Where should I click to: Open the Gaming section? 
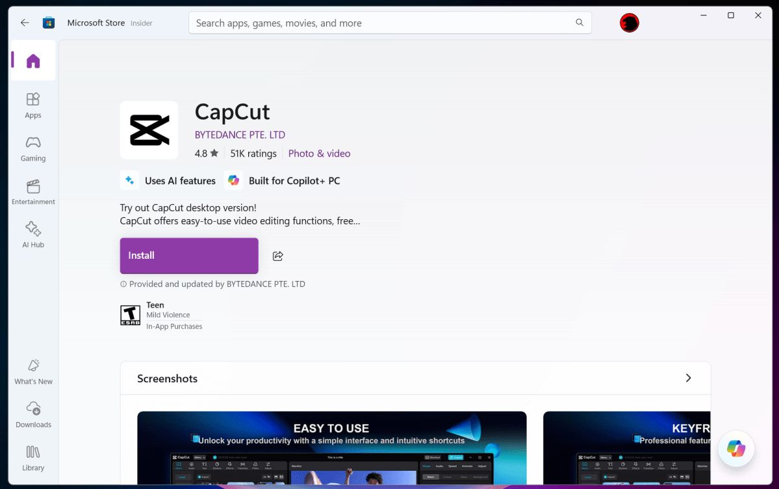(33, 149)
